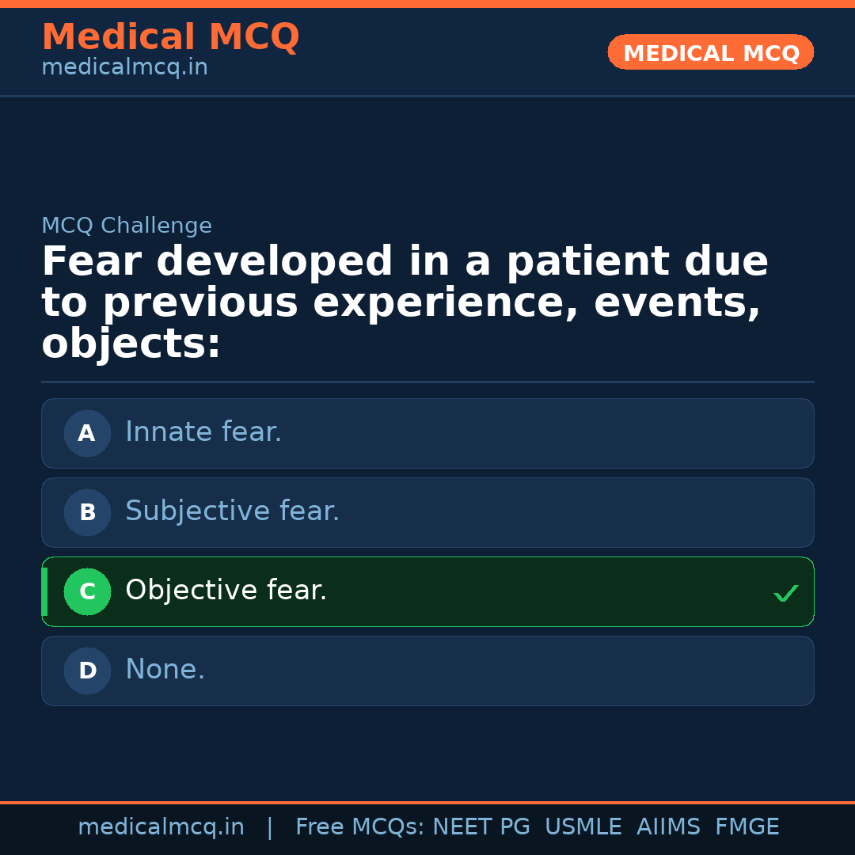Click the circular A badge icon

point(87,433)
